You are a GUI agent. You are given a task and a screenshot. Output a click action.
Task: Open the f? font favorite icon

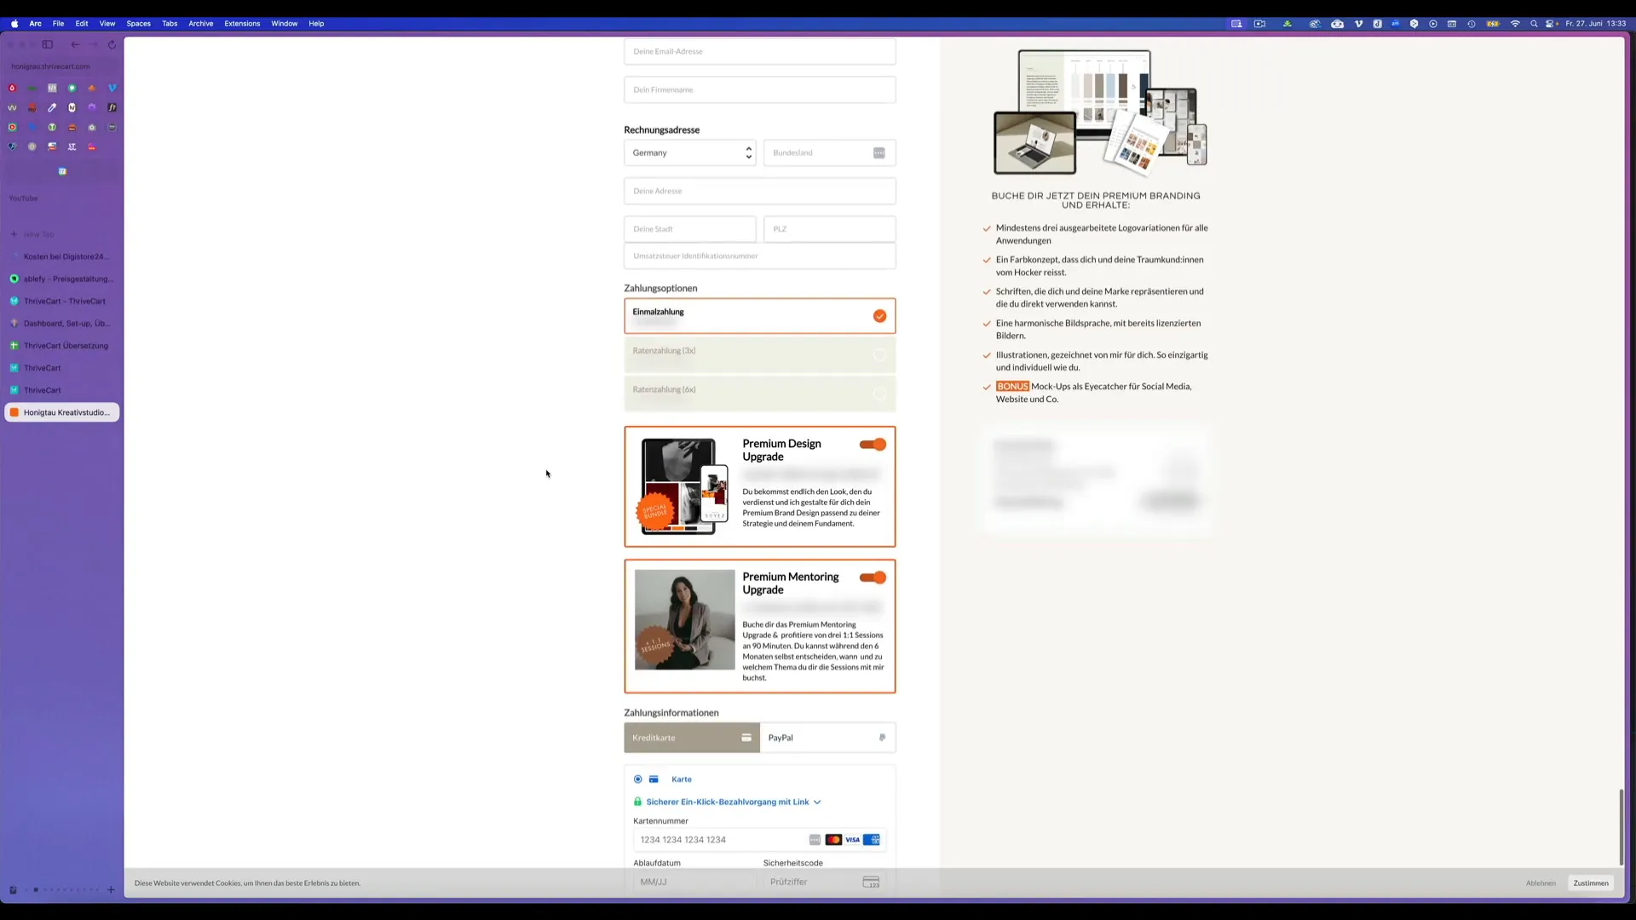pyautogui.click(x=112, y=107)
